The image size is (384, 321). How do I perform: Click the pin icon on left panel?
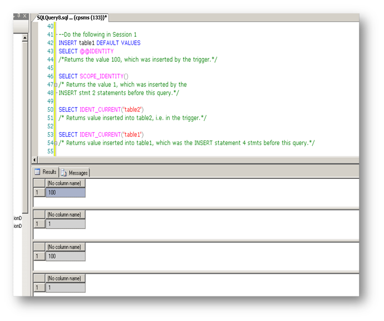pyautogui.click(x=18, y=16)
